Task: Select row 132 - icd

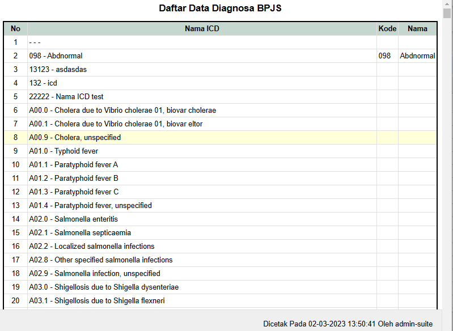Action: (220, 83)
